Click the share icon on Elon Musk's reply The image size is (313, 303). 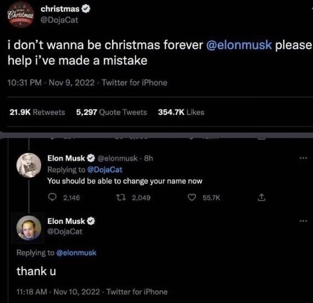click(262, 197)
